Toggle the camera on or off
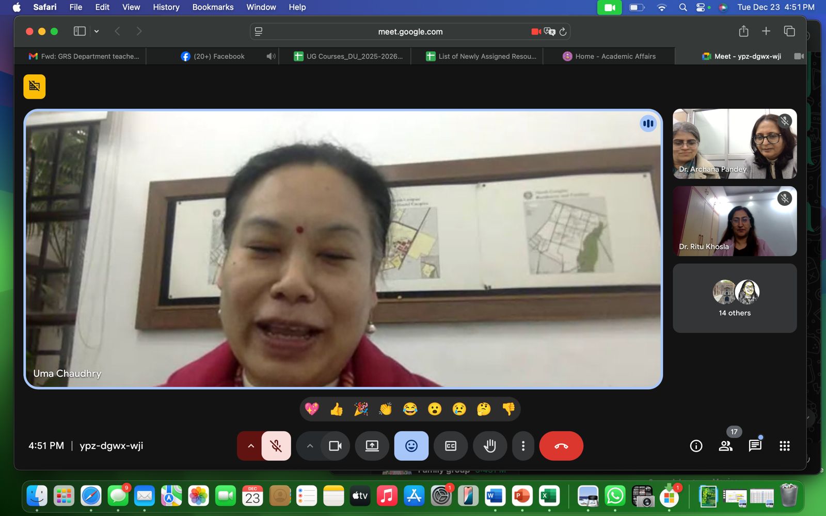Viewport: 826px width, 516px height. [335, 446]
